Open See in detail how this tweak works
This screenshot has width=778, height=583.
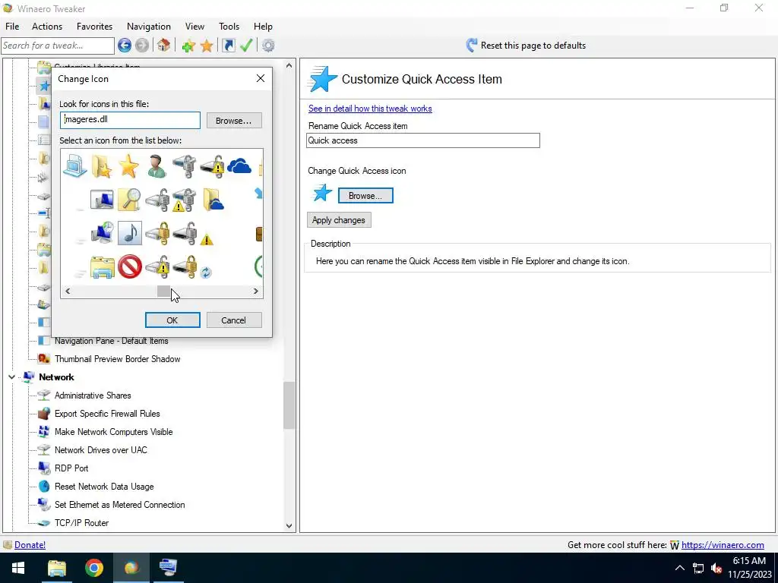(370, 109)
